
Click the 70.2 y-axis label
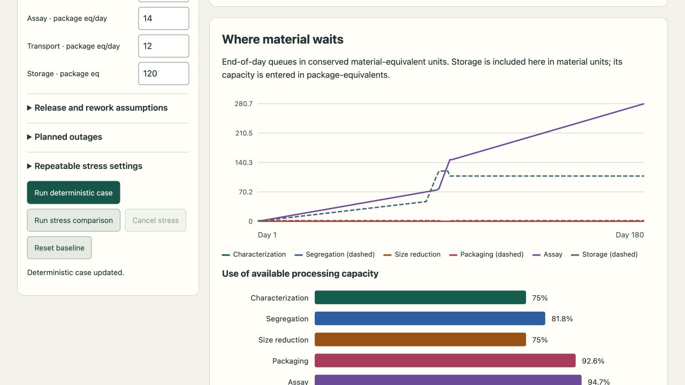246,192
